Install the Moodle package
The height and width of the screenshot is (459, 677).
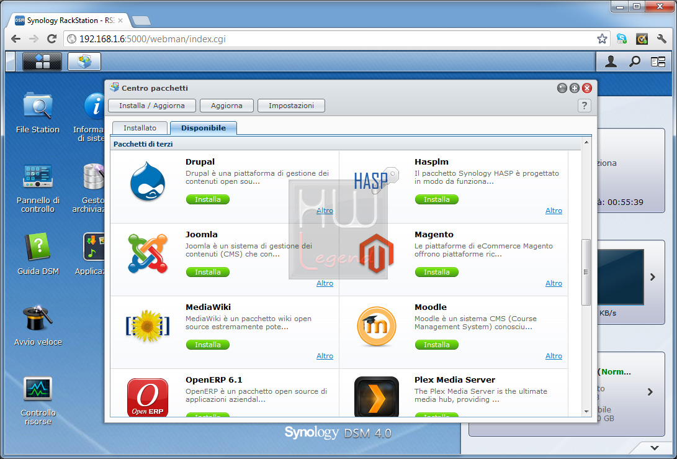pyautogui.click(x=436, y=345)
